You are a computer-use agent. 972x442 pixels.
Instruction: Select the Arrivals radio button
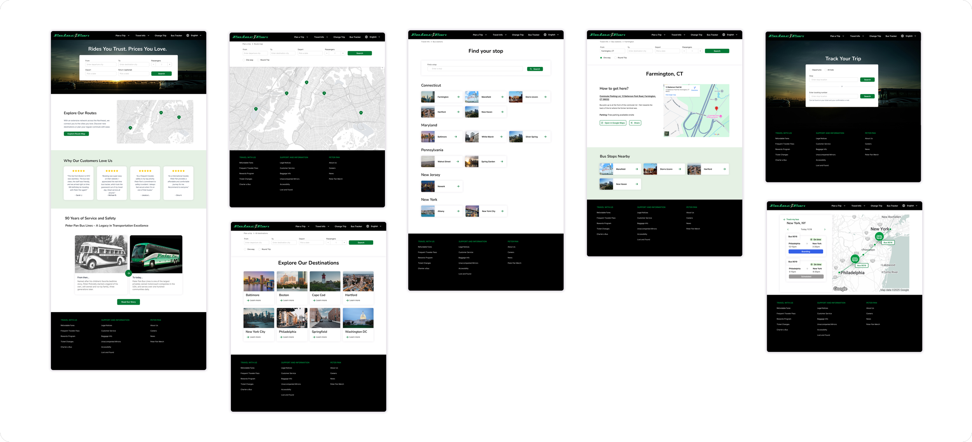tap(825, 70)
